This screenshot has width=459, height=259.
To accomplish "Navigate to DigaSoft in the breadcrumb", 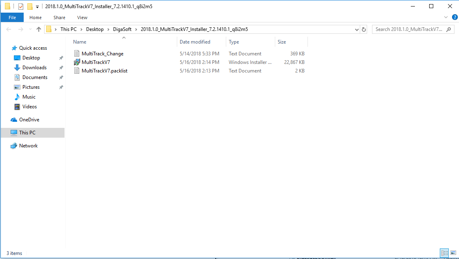I will pos(122,29).
